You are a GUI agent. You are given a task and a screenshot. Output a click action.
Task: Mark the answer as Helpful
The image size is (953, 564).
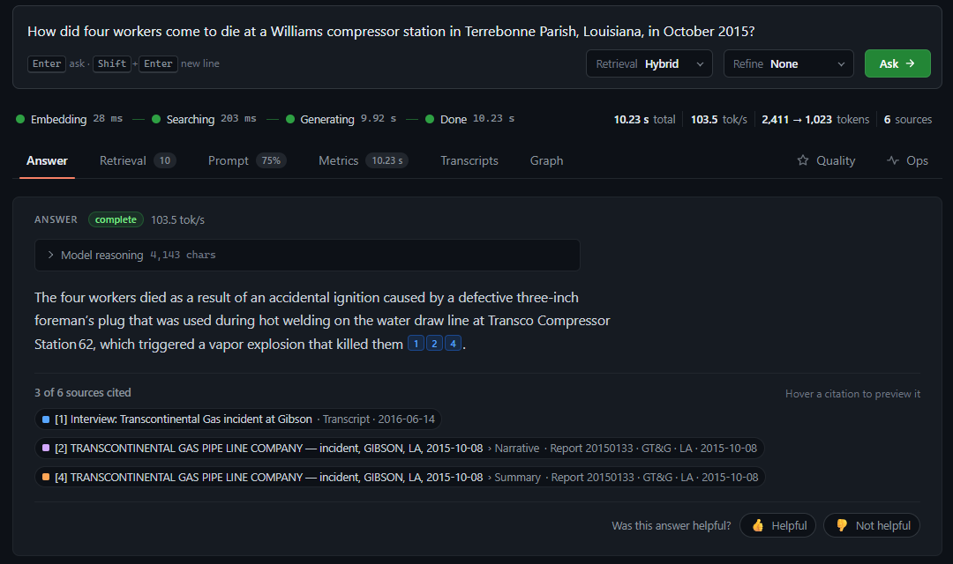click(x=777, y=526)
